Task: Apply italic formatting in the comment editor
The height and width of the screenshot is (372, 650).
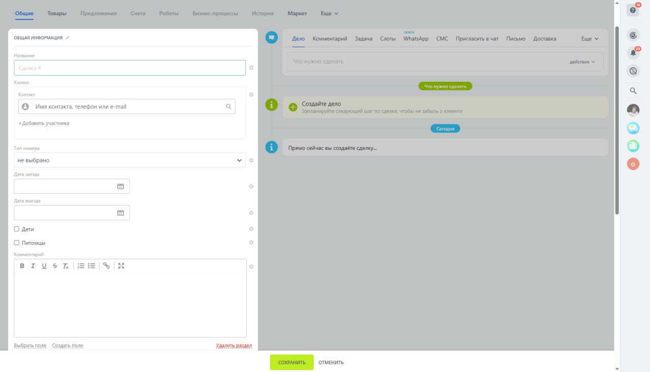Action: 33,266
